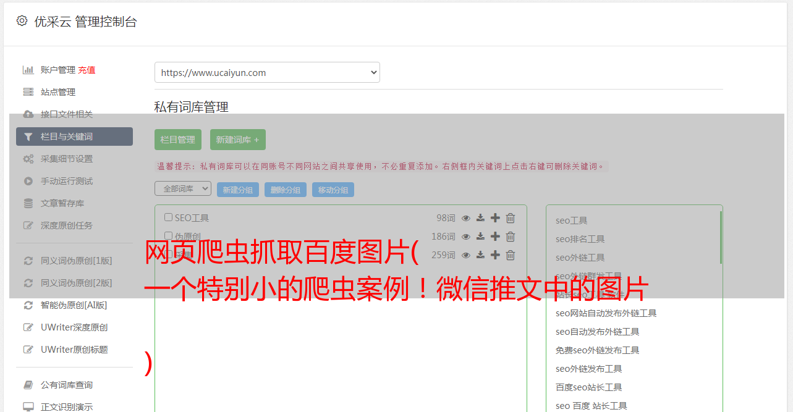The height and width of the screenshot is (412, 793).
Task: Click the 98词 count
Action: tap(446, 218)
